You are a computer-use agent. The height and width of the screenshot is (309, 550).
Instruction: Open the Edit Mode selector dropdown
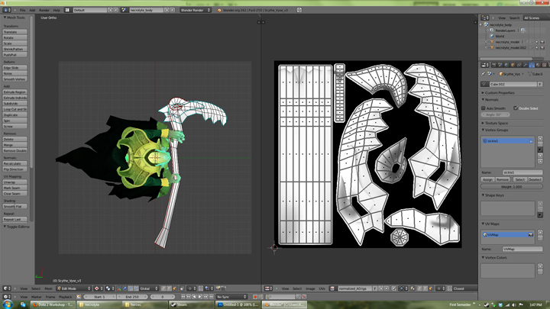(x=70, y=288)
